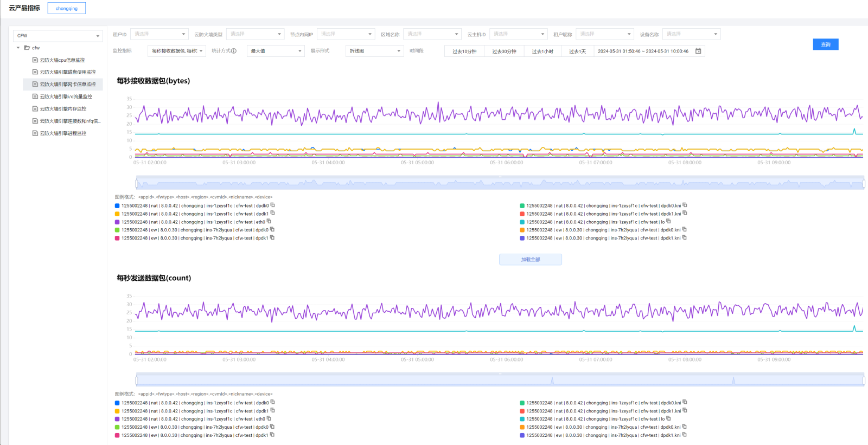Open the calendar icon in date range
Screen dimensions: 868x445
point(698,51)
